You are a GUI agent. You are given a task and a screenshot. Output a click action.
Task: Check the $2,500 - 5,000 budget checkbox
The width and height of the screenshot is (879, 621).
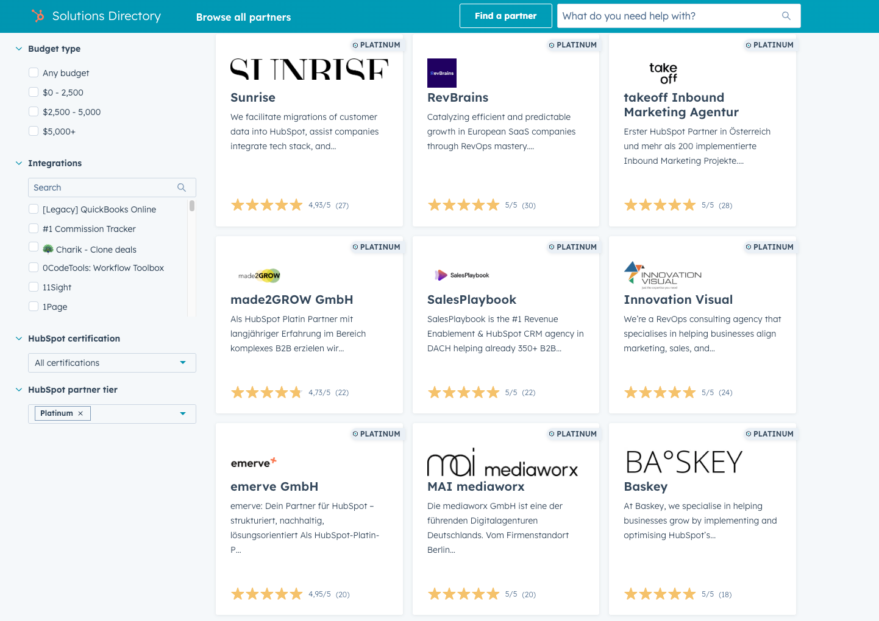click(34, 111)
